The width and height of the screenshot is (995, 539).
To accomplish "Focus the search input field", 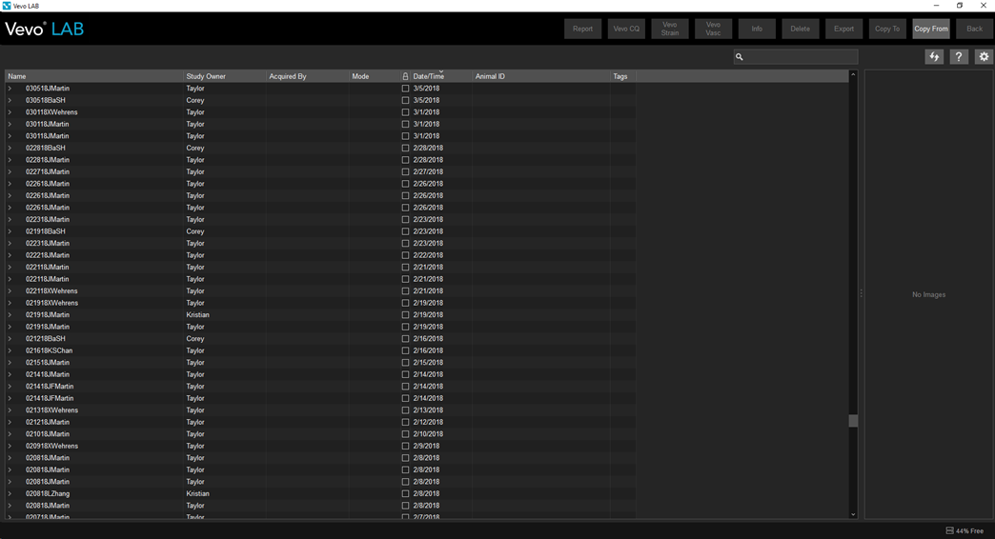I will [x=796, y=56].
